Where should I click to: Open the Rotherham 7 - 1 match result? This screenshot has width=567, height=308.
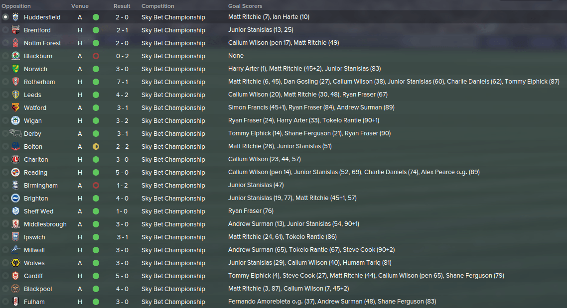pos(122,82)
